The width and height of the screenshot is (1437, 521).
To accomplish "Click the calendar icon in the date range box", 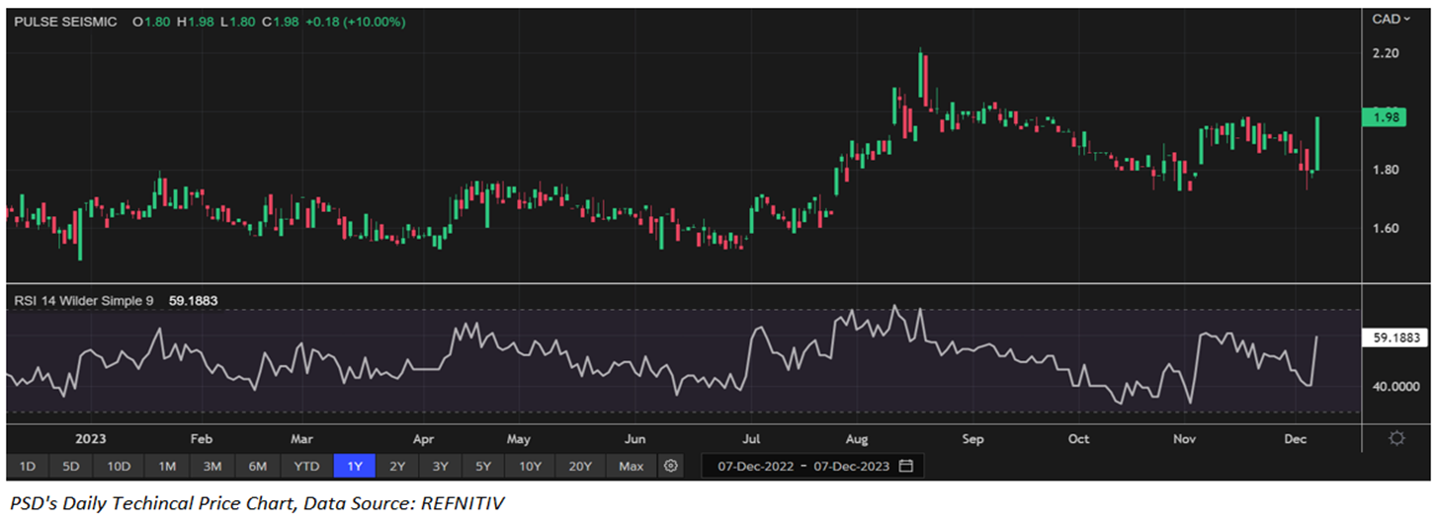I will (x=906, y=466).
